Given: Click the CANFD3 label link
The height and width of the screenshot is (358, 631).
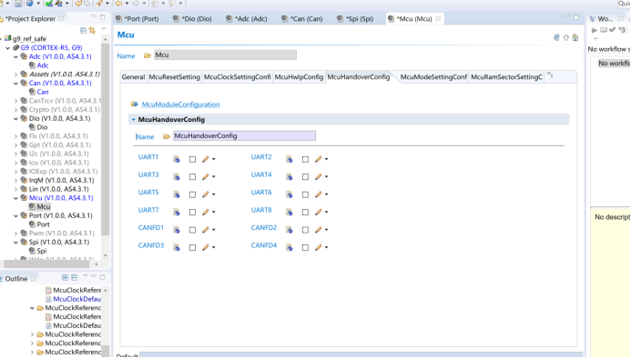Looking at the screenshot, I should coord(151,245).
